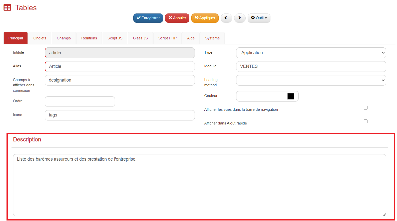Click the Intitulé field containing article

(x=120, y=53)
